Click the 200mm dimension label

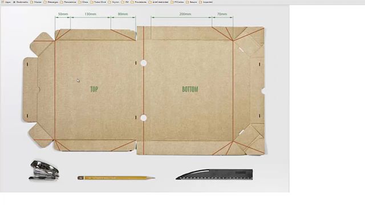[x=185, y=14]
